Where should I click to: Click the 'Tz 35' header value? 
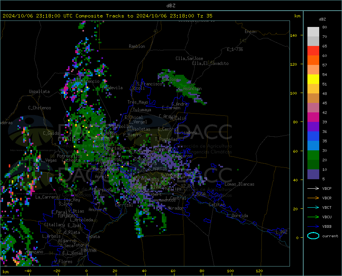click(x=204, y=16)
